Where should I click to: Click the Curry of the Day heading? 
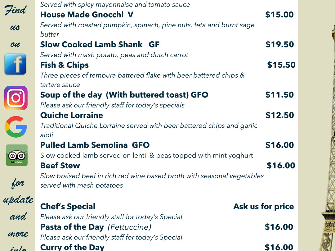tap(72, 247)
